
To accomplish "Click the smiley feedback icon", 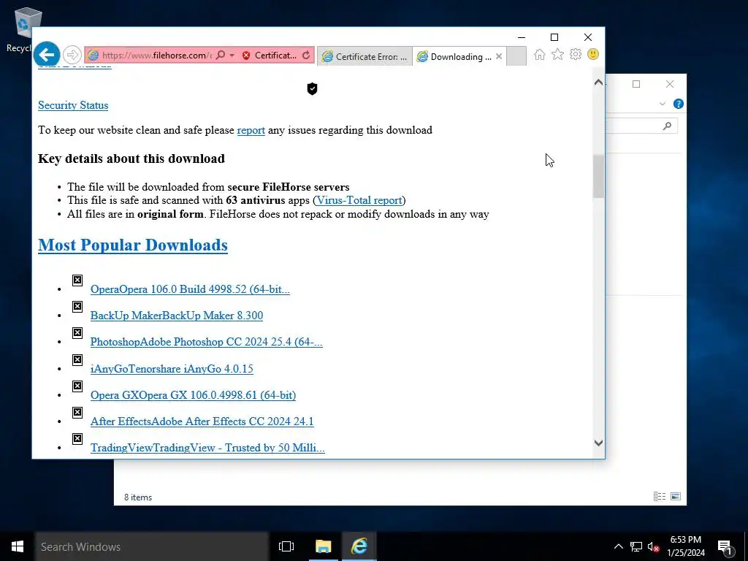I will pyautogui.click(x=593, y=54).
